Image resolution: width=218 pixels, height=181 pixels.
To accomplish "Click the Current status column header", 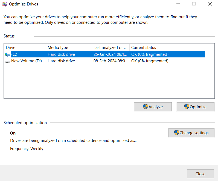I will 167,48.
